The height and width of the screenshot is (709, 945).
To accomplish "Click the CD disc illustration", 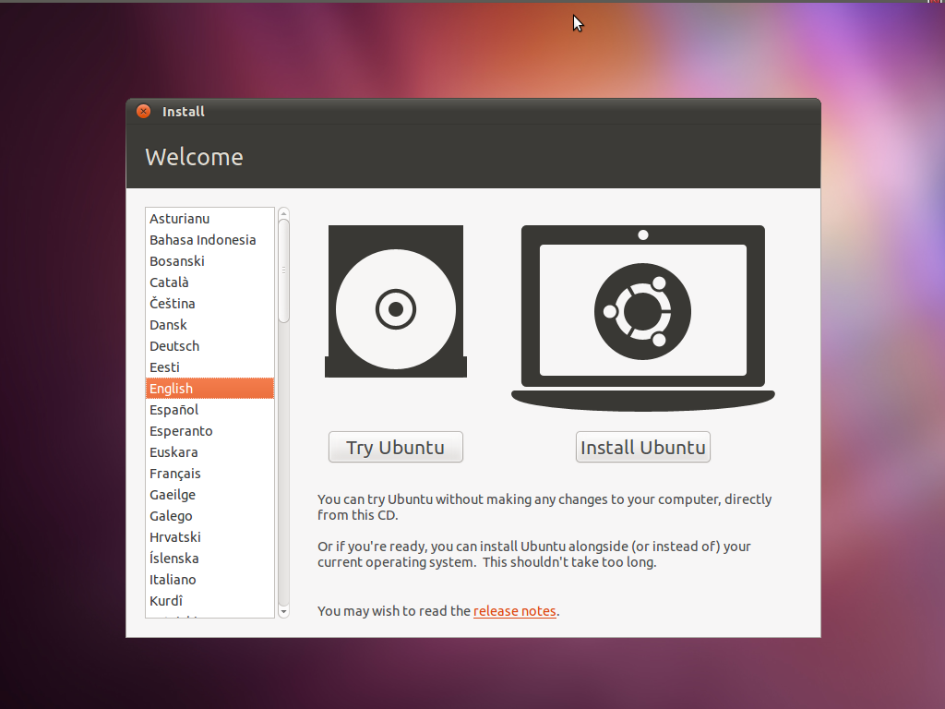I will tap(396, 302).
